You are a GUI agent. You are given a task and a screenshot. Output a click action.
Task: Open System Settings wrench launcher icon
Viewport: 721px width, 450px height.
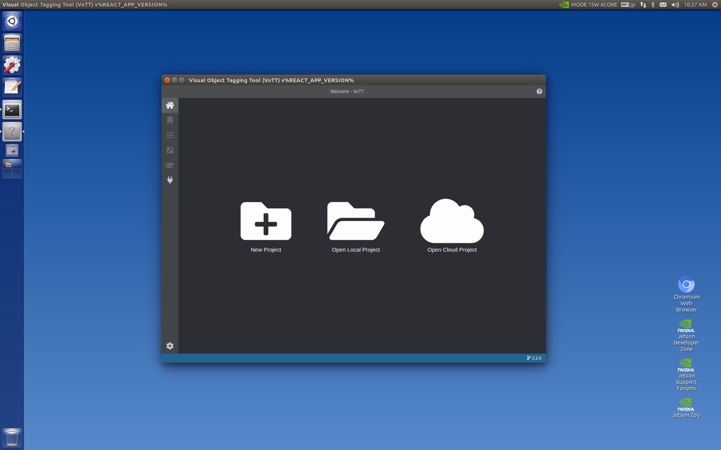[x=12, y=65]
